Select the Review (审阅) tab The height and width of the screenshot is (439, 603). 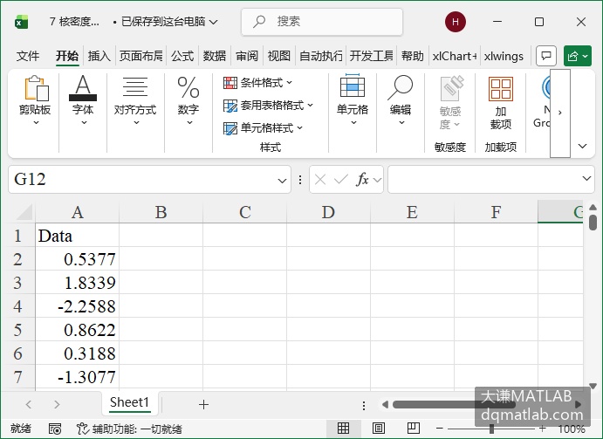point(247,56)
